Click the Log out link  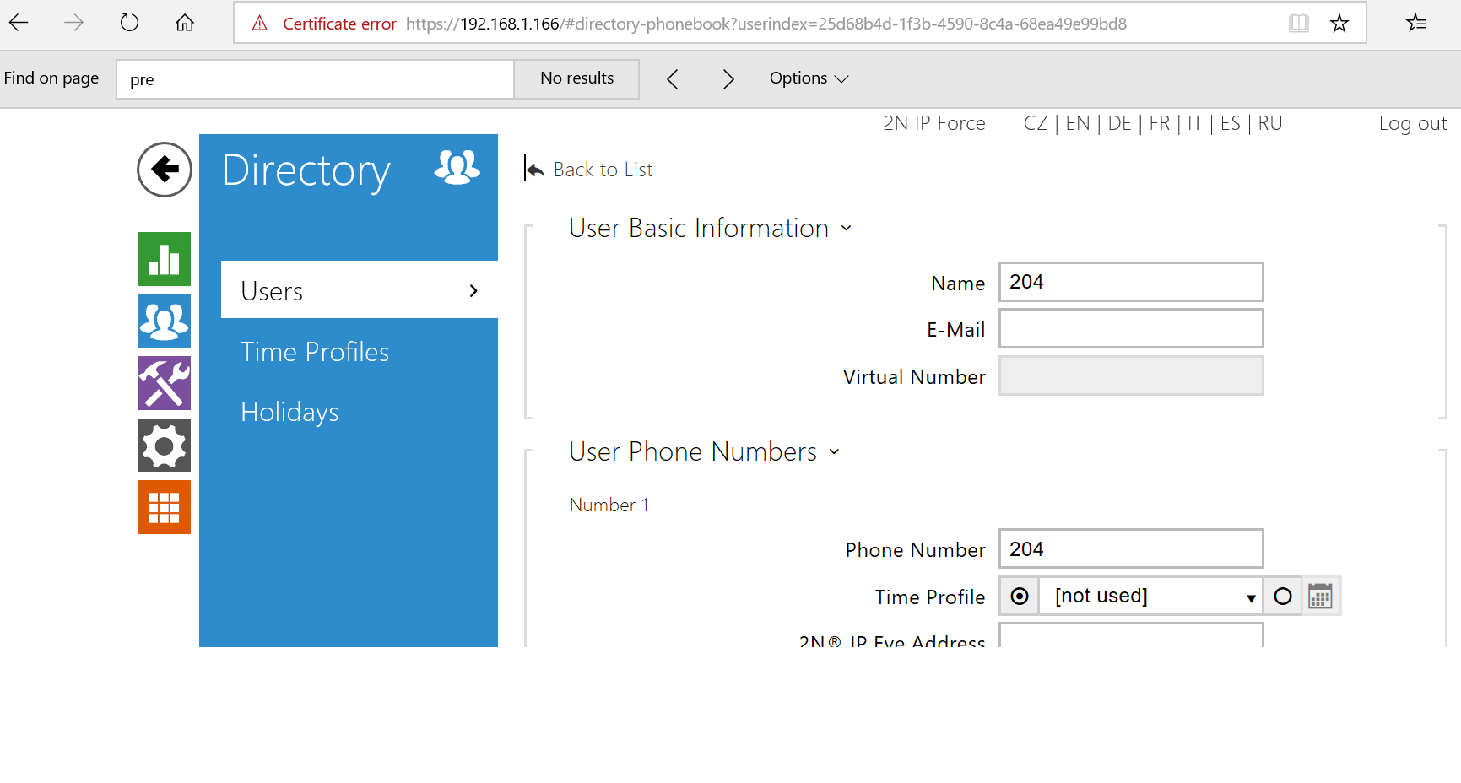click(x=1412, y=124)
